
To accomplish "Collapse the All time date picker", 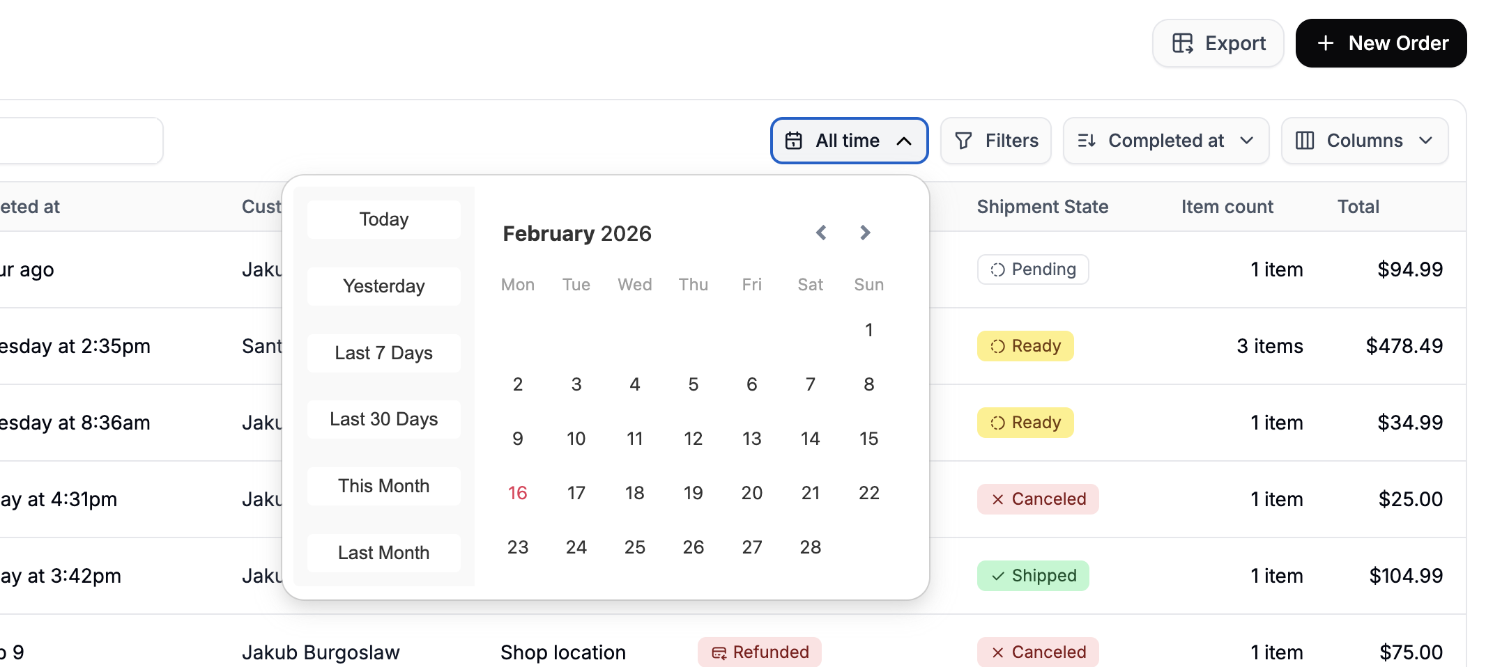I will coord(905,141).
